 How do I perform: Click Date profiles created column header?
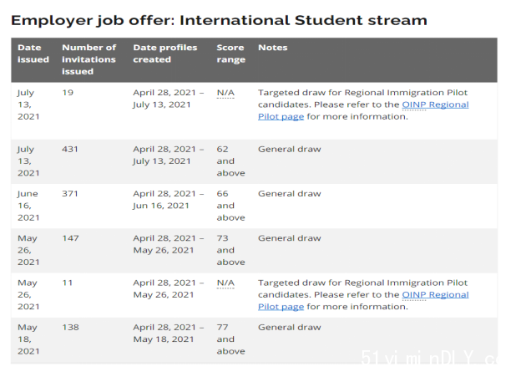pyautogui.click(x=165, y=54)
